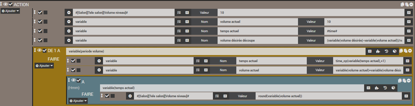The width and height of the screenshot is (415, 106).
Task: Remove the Volume niveau action in first row
Action: [x=69, y=13]
